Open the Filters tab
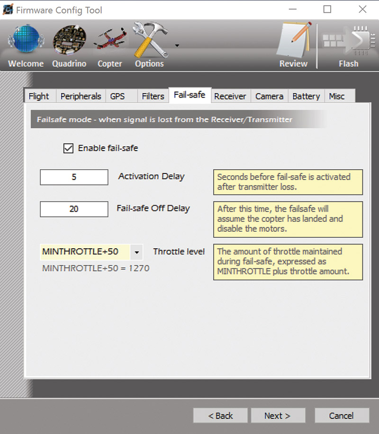The height and width of the screenshot is (434, 379). [x=153, y=96]
